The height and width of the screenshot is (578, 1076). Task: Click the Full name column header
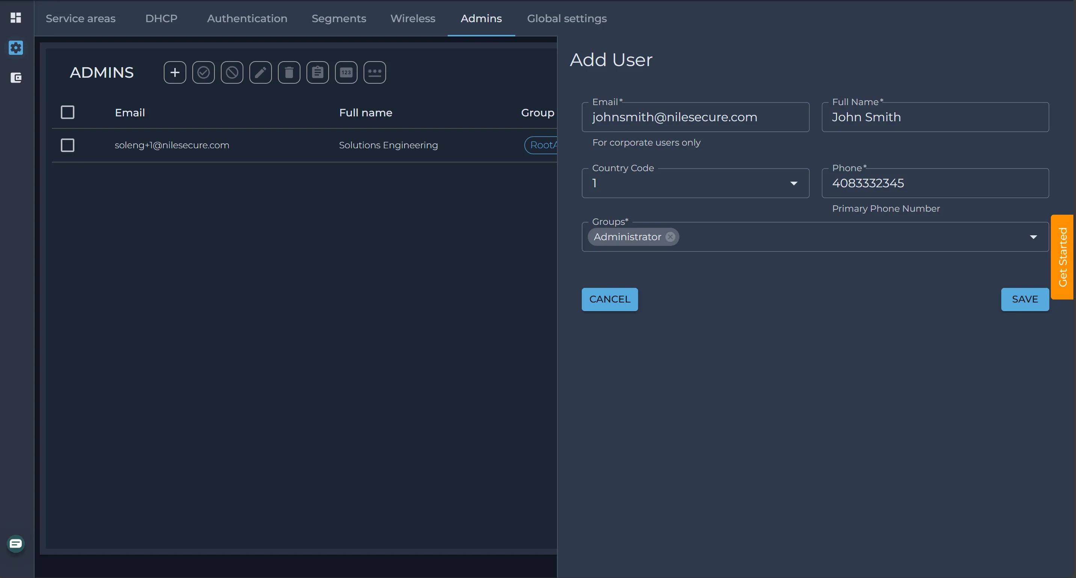point(365,113)
